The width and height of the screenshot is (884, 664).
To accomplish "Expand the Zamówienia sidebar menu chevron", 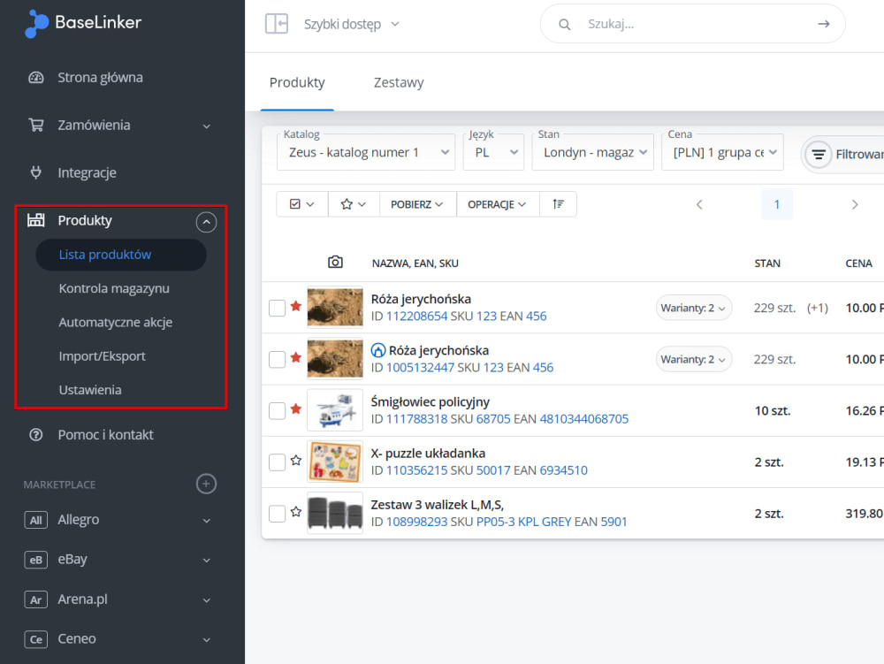I will pyautogui.click(x=206, y=126).
